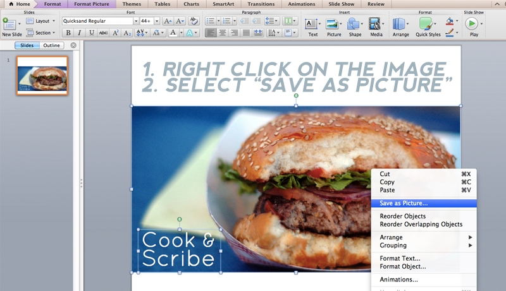506x291 pixels.
Task: Expand the Section dropdown
Action: click(54, 33)
